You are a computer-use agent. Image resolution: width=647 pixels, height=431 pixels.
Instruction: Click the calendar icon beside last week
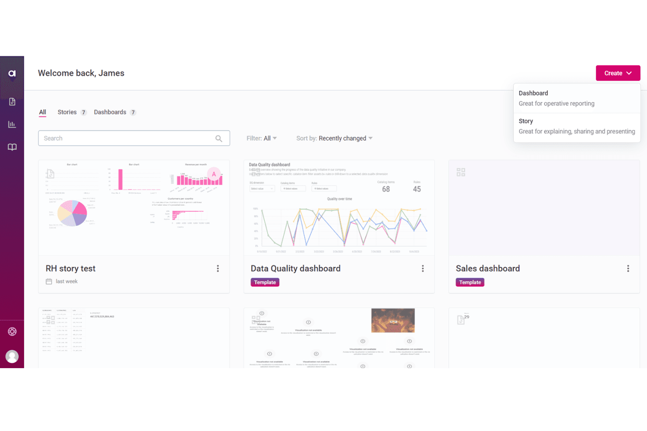(49, 282)
